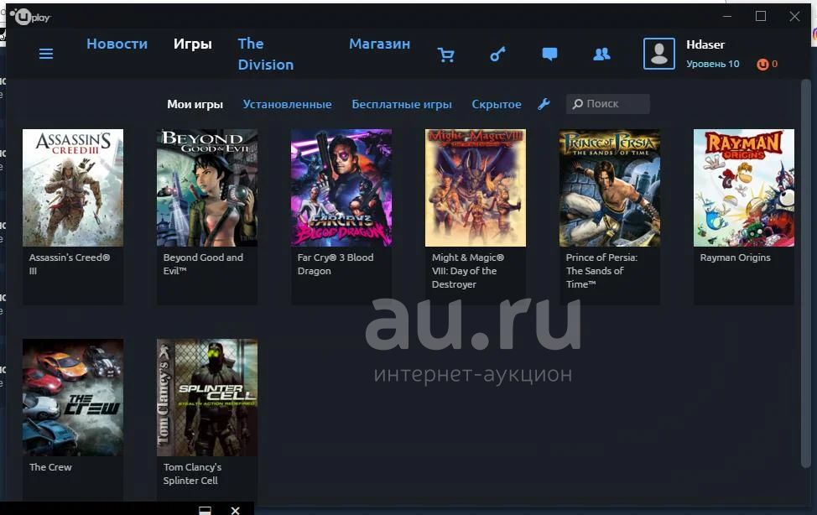Click the Hdaser profile avatar
The width and height of the screenshot is (817, 515).
click(x=659, y=53)
